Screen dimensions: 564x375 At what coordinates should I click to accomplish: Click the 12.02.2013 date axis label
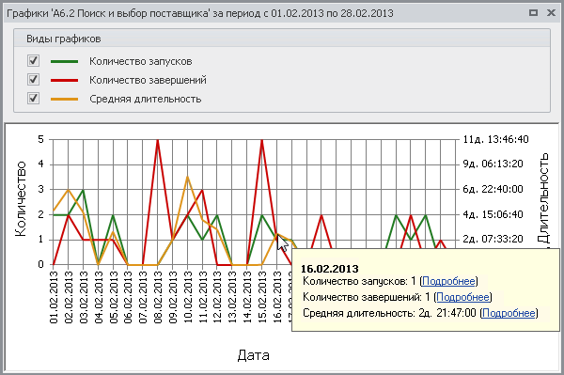(x=218, y=297)
